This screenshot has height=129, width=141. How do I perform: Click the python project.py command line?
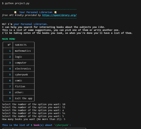tap(16, 3)
